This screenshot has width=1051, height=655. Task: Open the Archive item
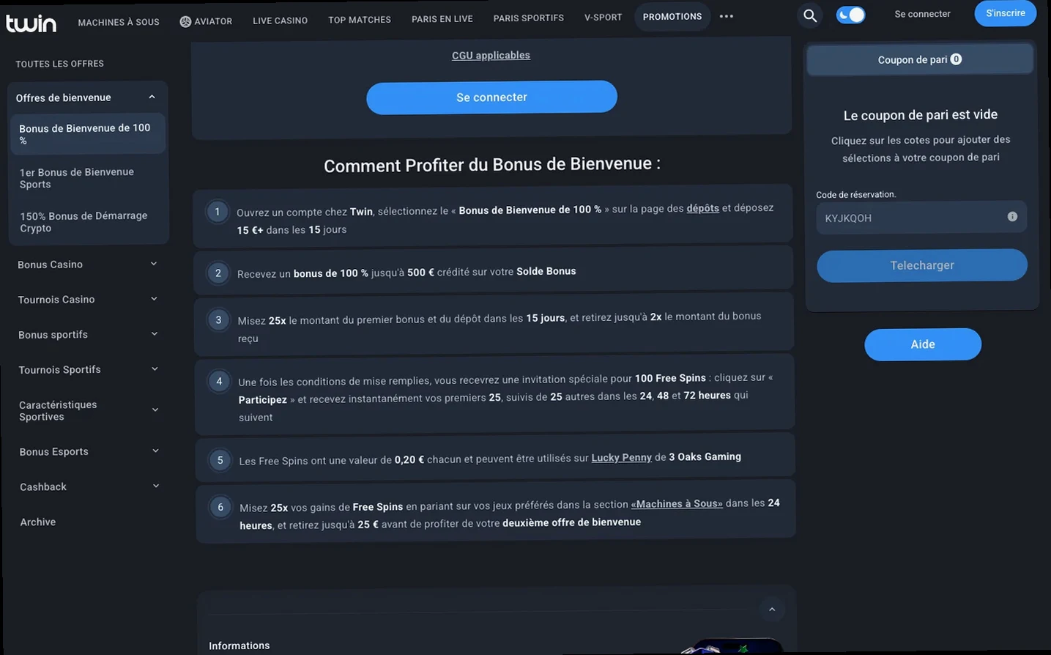[x=38, y=522]
